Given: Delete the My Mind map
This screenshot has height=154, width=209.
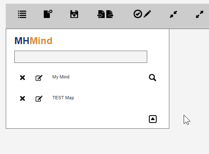Looking at the screenshot, I should [22, 78].
